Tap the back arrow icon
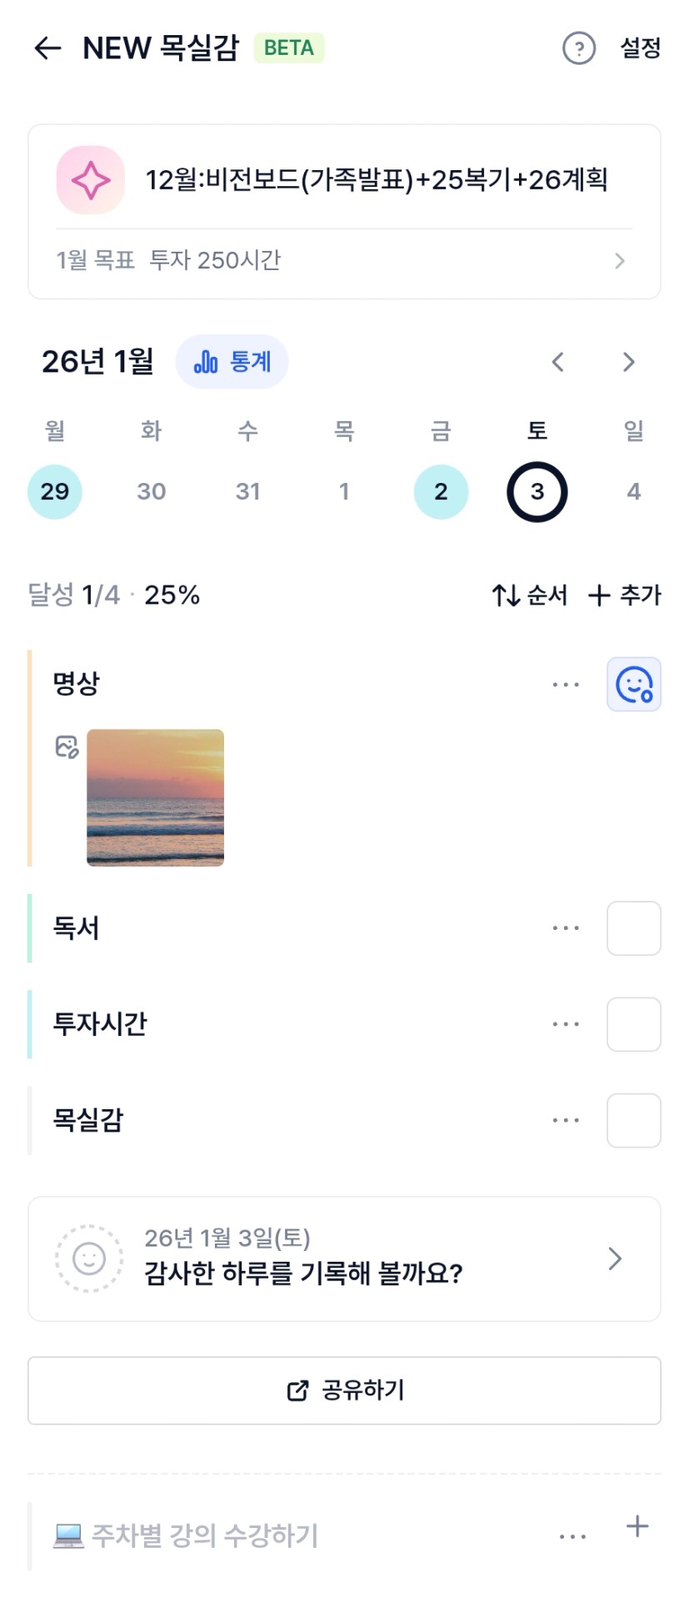This screenshot has width=689, height=1618. coord(47,48)
